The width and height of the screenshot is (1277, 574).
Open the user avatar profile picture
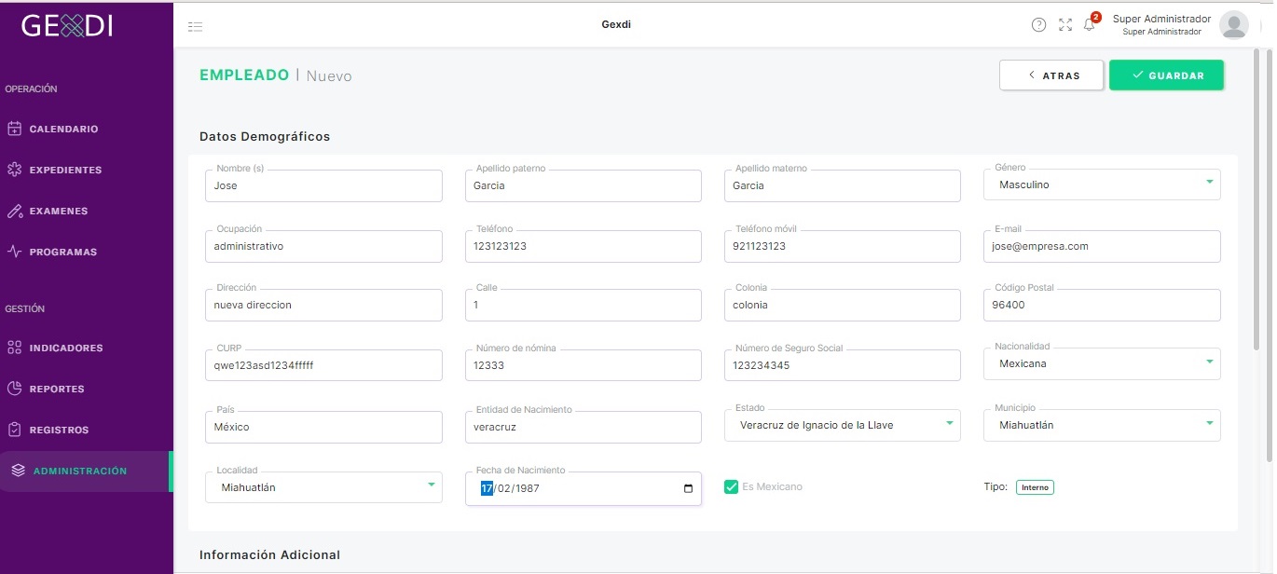pyautogui.click(x=1234, y=25)
